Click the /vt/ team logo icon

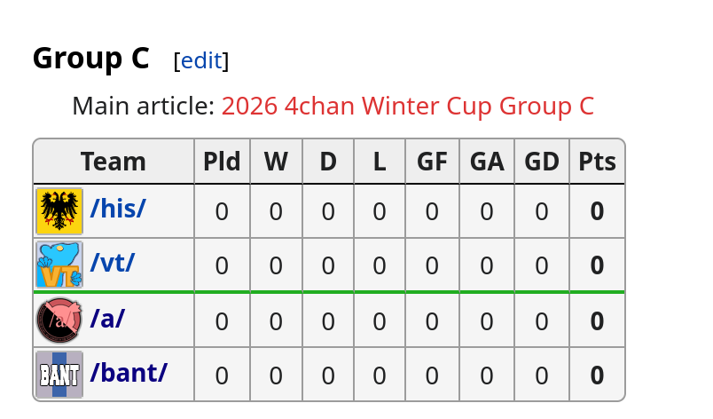(x=59, y=265)
